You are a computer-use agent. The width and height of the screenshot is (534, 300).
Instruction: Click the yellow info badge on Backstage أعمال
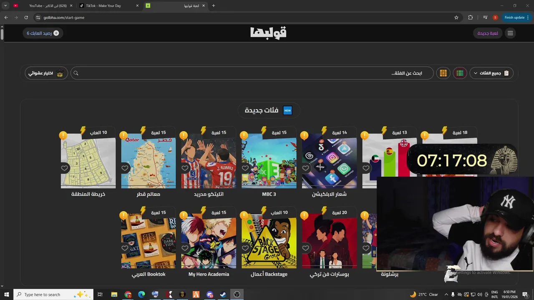(x=244, y=215)
